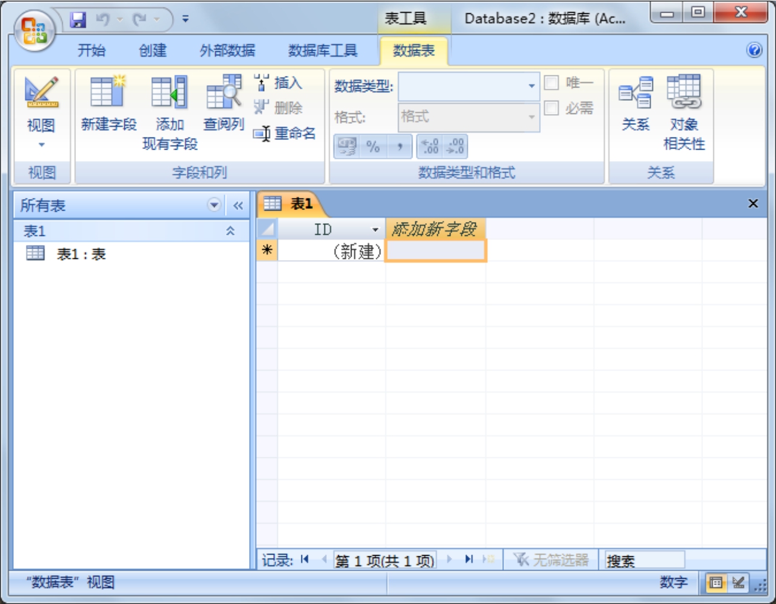Toggle the Required (必需) checkbox
The image size is (776, 604).
click(551, 109)
